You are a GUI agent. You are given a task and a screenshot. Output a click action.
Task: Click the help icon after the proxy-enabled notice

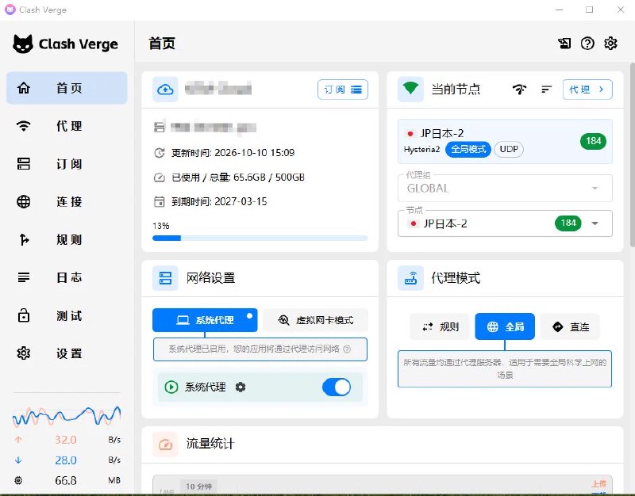click(x=347, y=349)
